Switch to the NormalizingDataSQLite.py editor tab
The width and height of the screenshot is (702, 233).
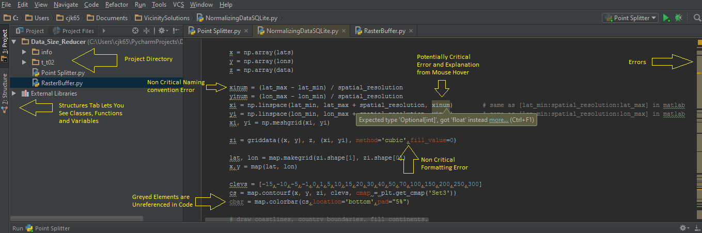[x=302, y=31]
